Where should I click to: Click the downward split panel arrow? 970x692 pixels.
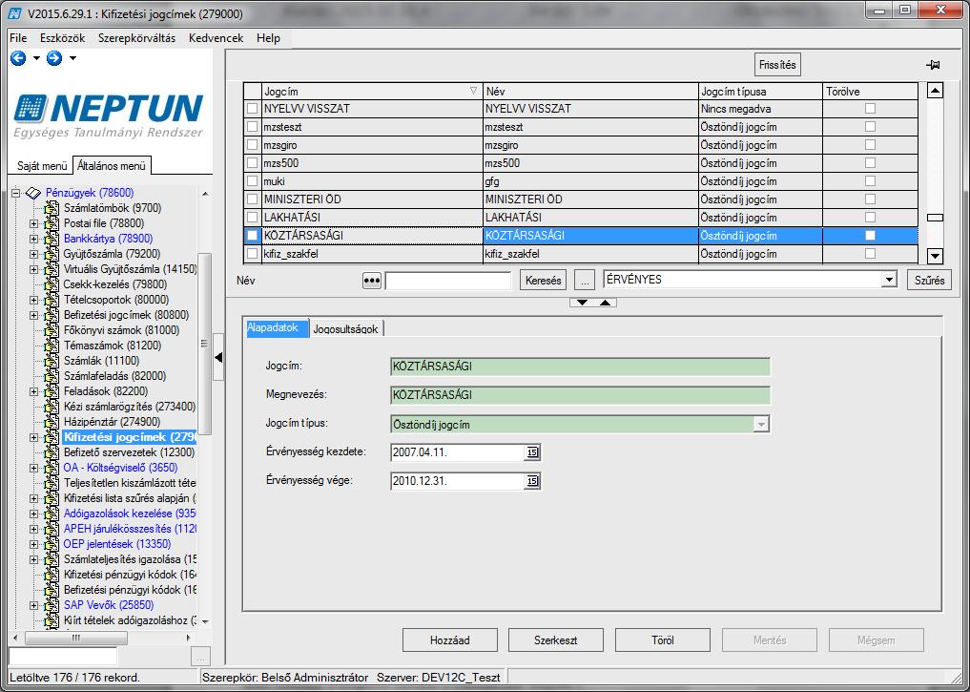point(582,303)
